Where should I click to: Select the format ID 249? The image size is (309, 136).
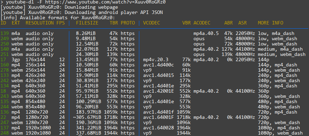(x=5, y=38)
